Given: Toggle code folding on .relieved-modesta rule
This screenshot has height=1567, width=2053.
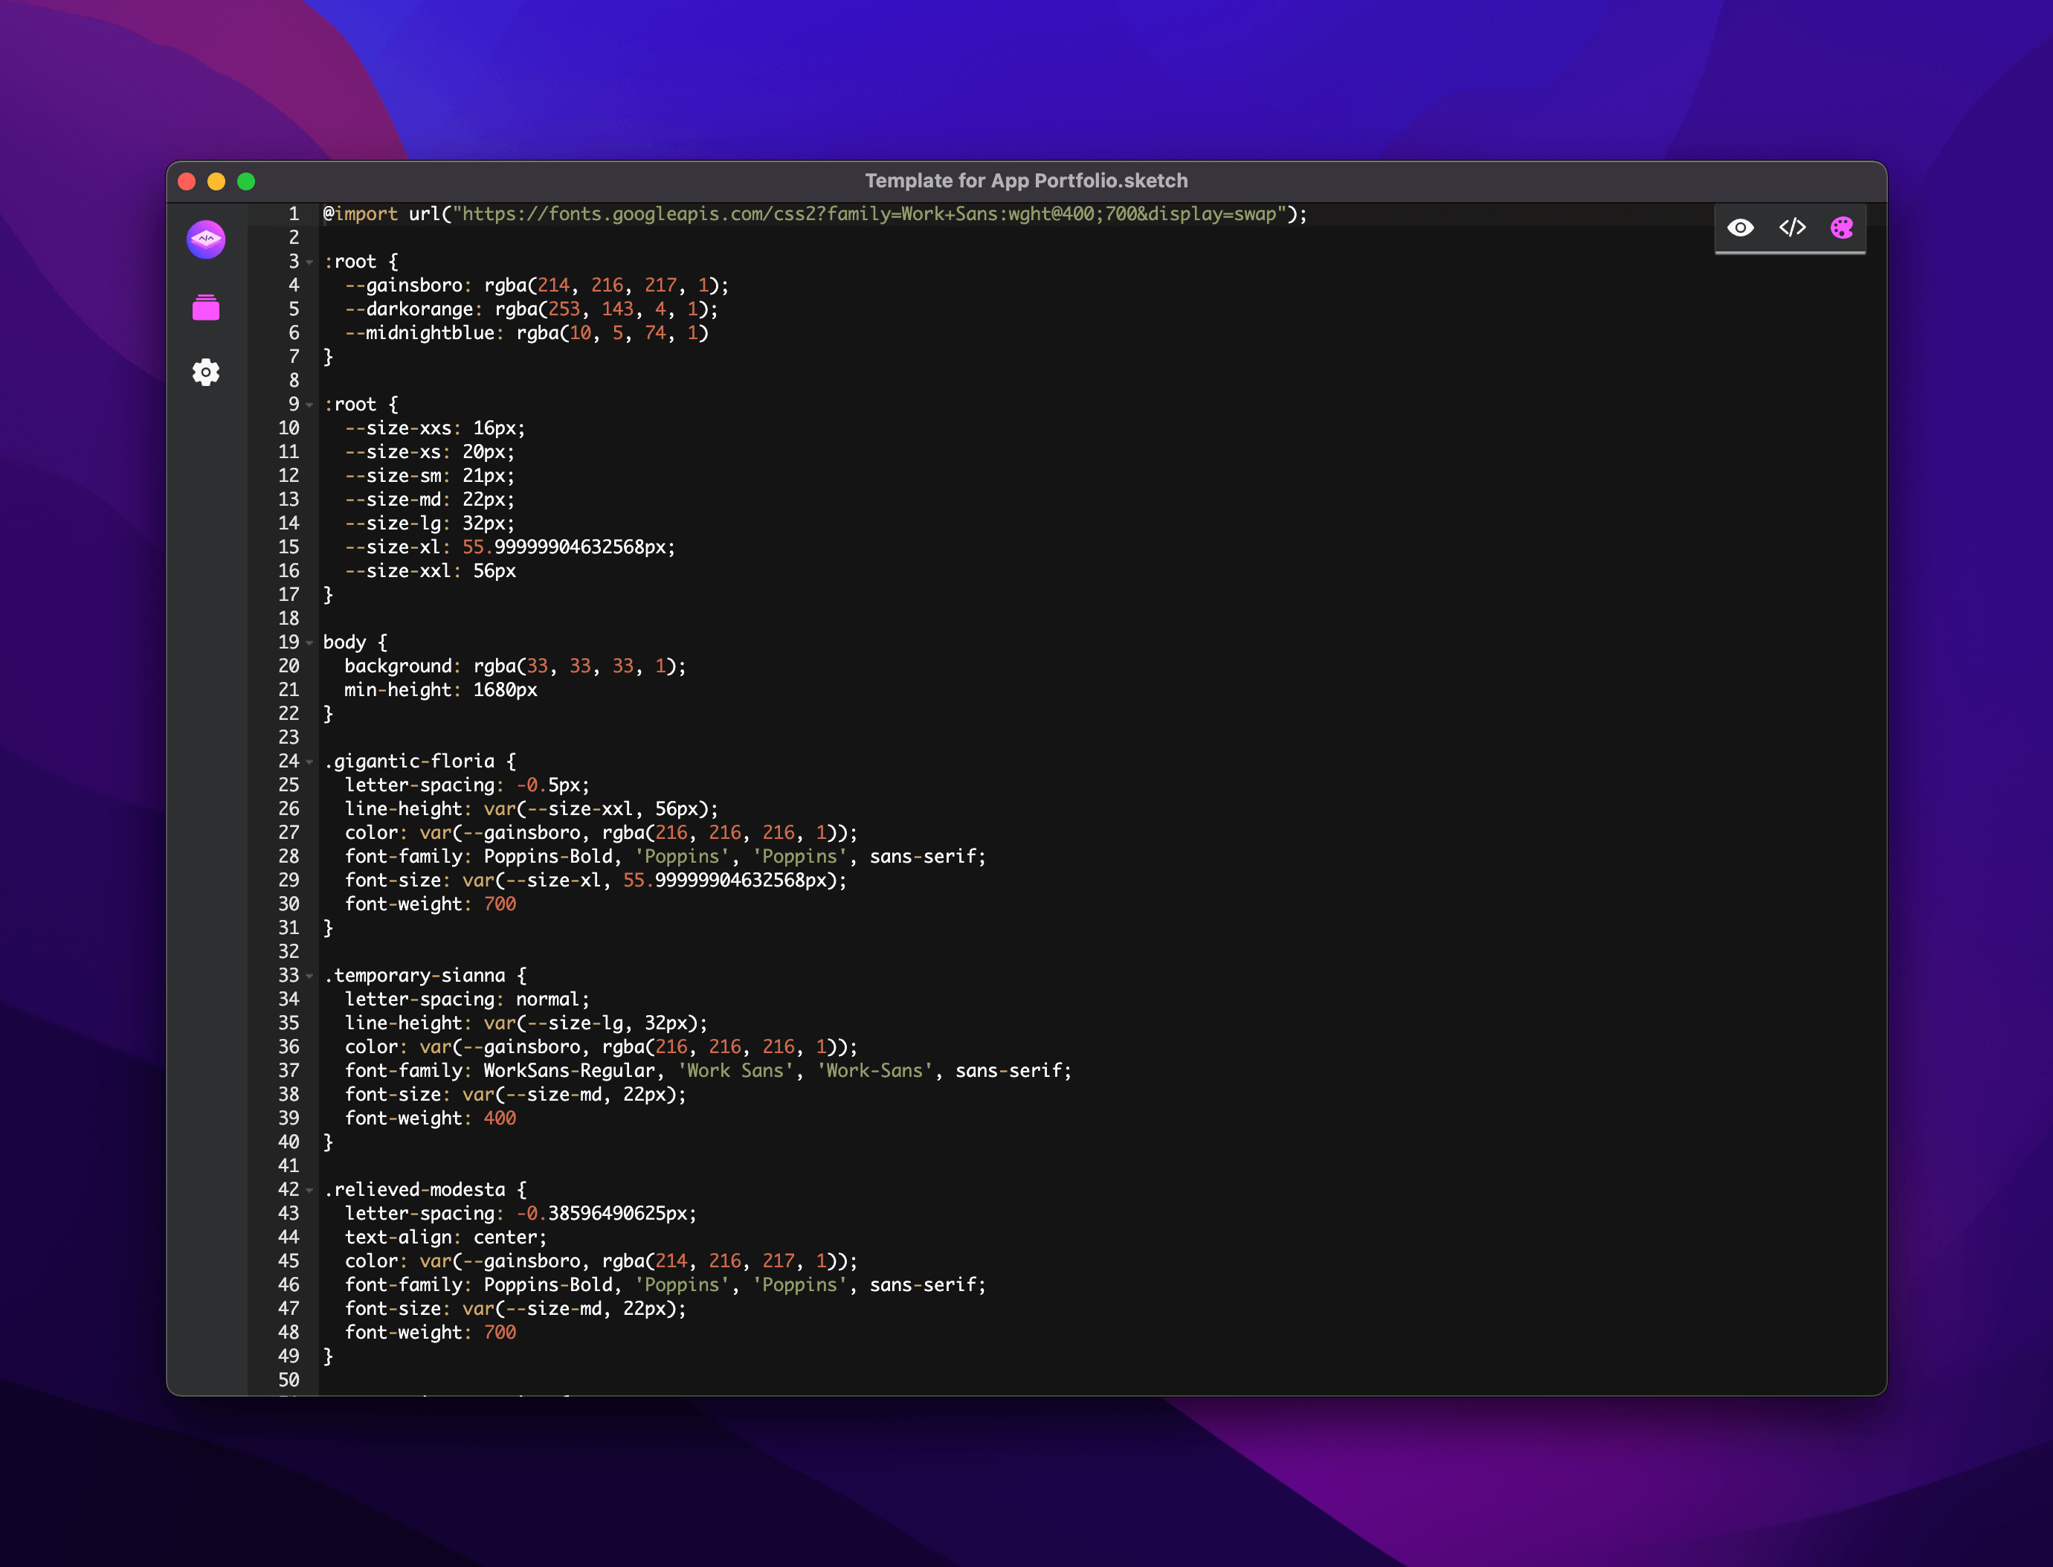Looking at the screenshot, I should [x=308, y=1190].
